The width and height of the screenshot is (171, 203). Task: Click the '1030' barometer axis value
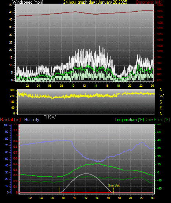[x=160, y=17]
